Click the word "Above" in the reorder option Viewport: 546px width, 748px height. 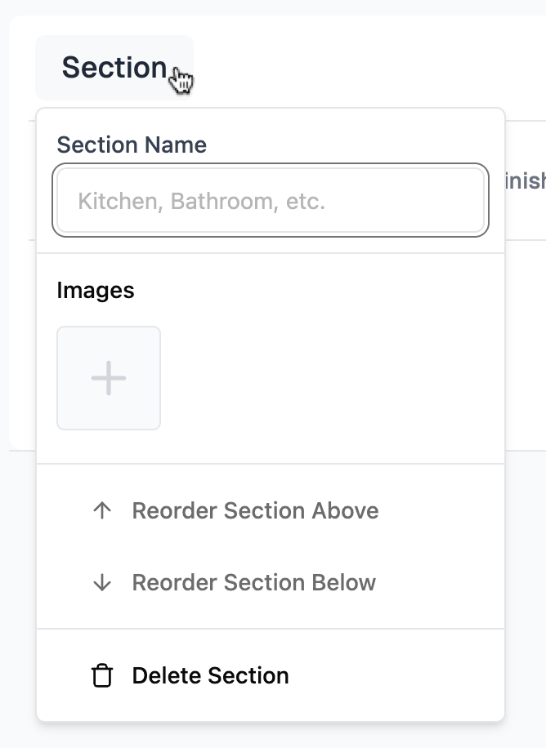pyautogui.click(x=344, y=511)
